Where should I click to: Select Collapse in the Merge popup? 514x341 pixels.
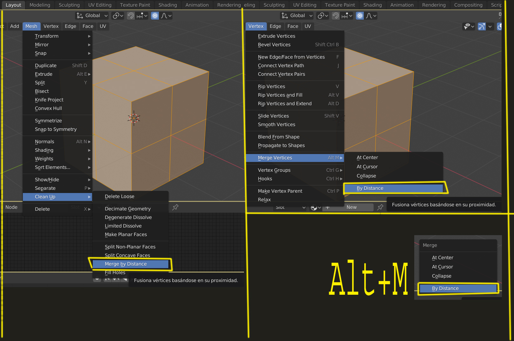(x=458, y=276)
